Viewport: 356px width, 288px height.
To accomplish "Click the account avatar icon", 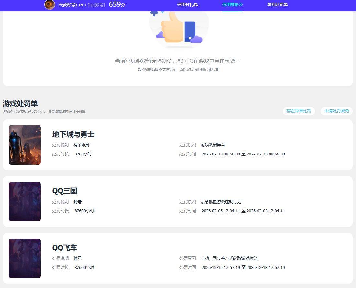I will [49, 5].
